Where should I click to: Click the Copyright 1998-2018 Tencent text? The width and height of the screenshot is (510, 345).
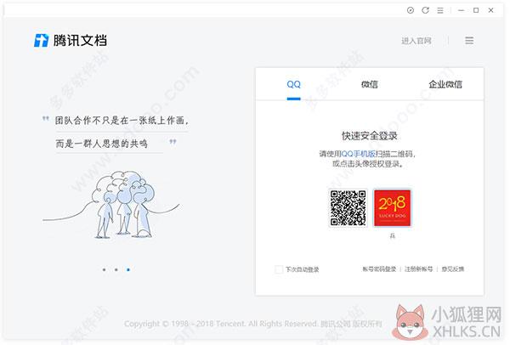253,324
